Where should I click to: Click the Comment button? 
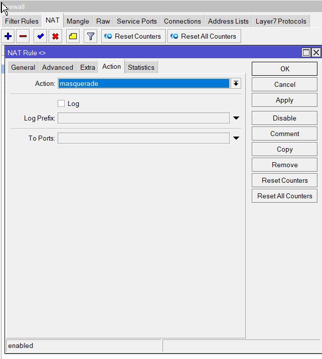(284, 134)
